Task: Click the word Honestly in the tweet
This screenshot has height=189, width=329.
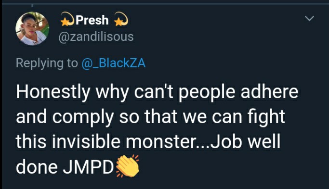Action: coord(53,92)
